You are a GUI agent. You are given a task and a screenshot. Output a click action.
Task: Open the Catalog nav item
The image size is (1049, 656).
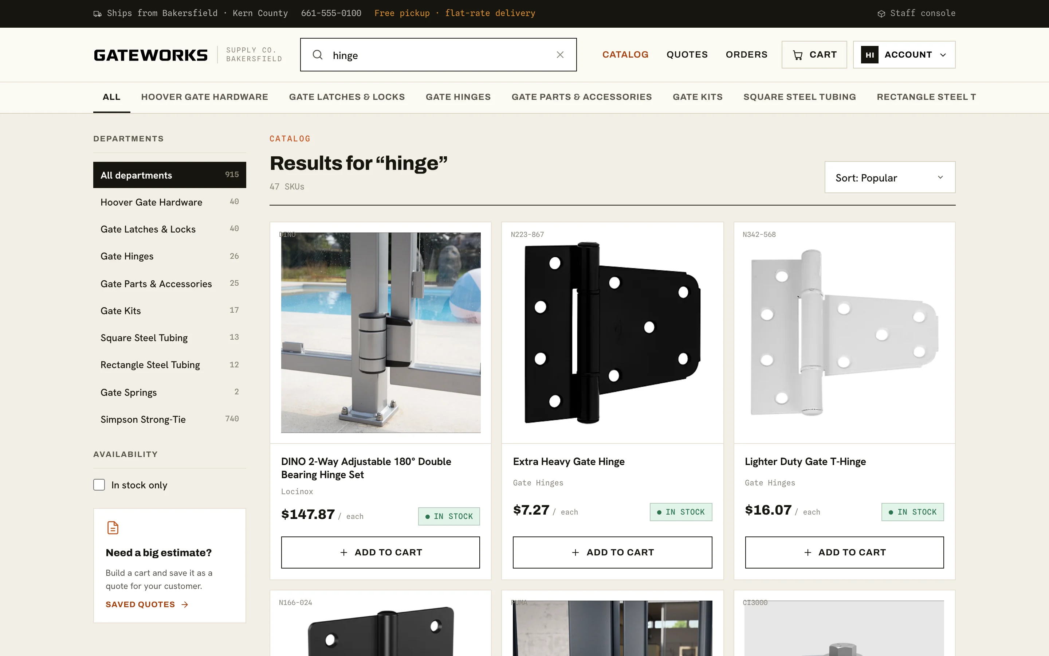(625, 55)
